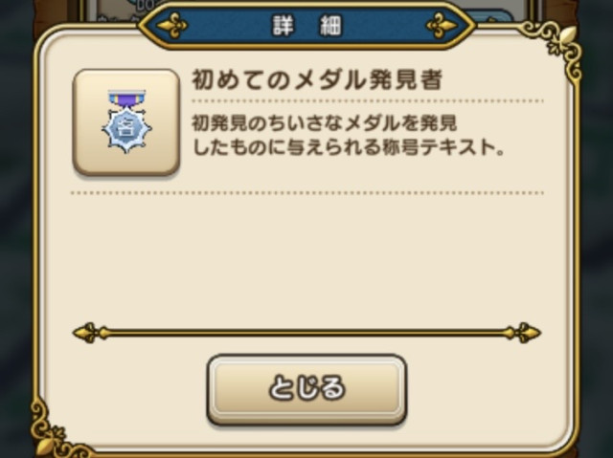The width and height of the screenshot is (613, 458).
Task: Click the medal description text
Action: coord(347,135)
